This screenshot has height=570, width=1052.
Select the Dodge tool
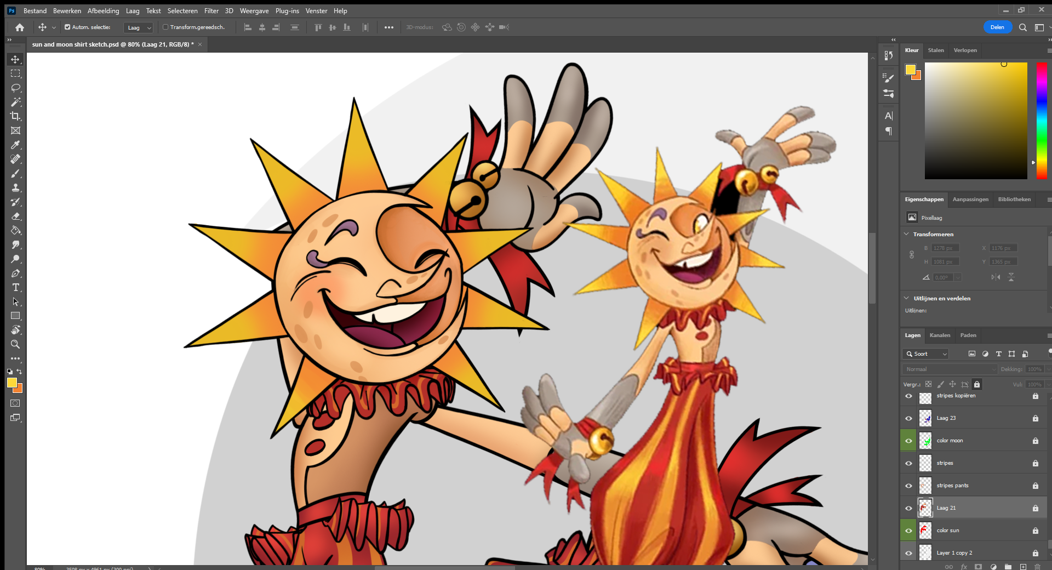pos(15,259)
